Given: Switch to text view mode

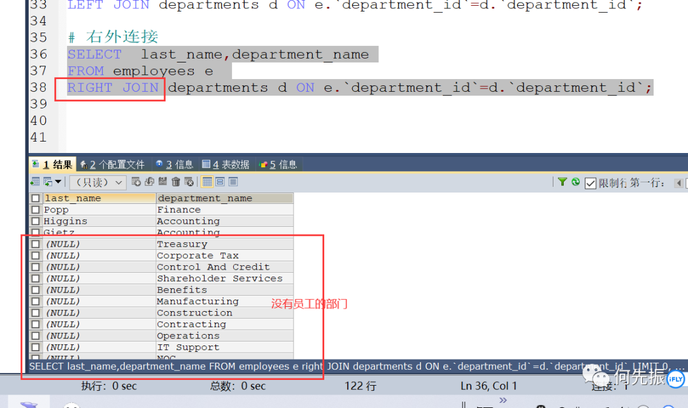Looking at the screenshot, I should [233, 182].
